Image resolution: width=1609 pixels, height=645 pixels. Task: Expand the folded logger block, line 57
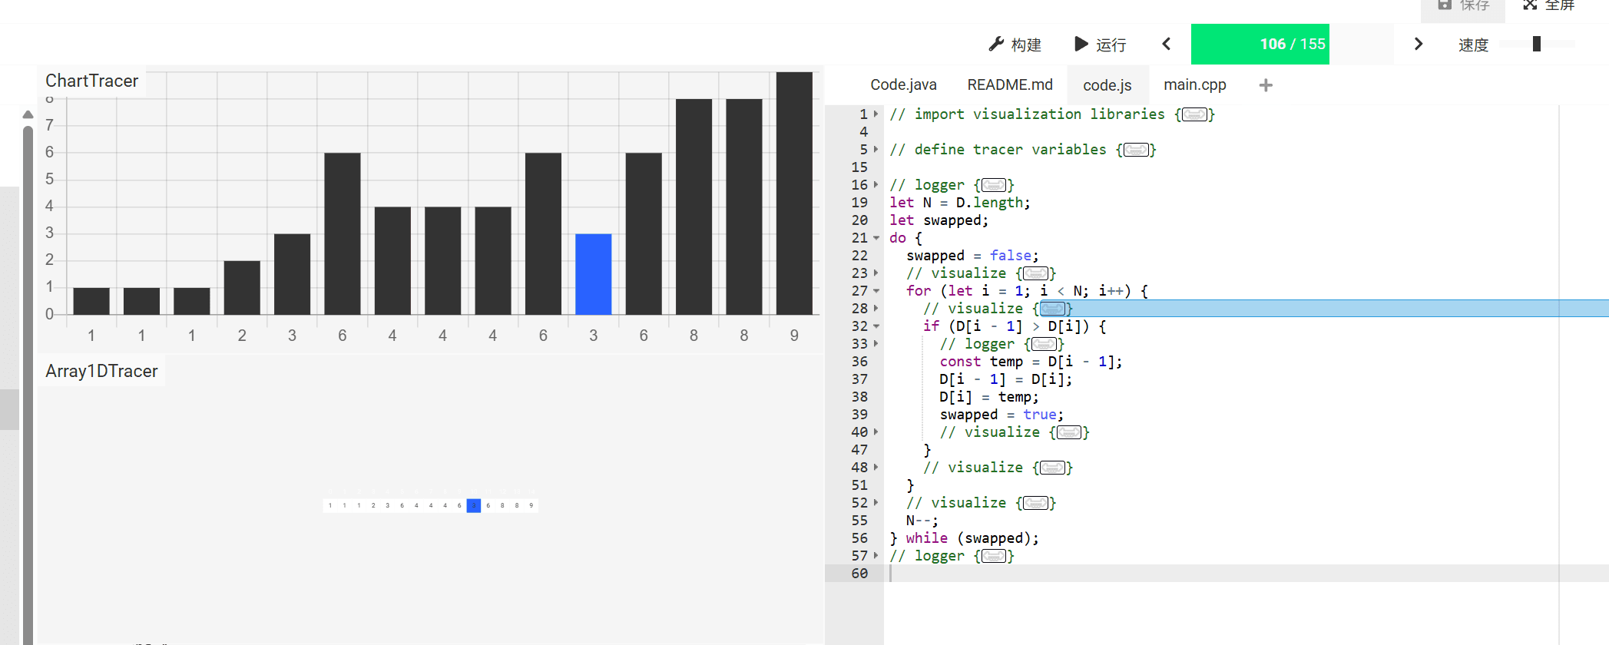pos(876,556)
